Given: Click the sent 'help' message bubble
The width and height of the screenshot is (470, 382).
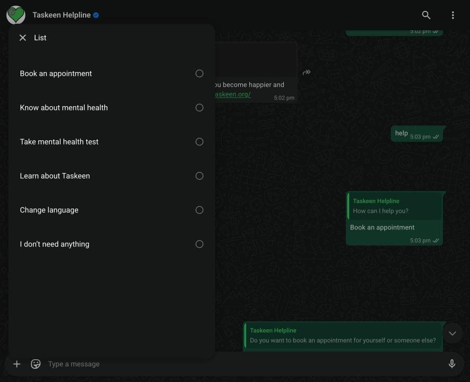Looking at the screenshot, I should pyautogui.click(x=416, y=134).
